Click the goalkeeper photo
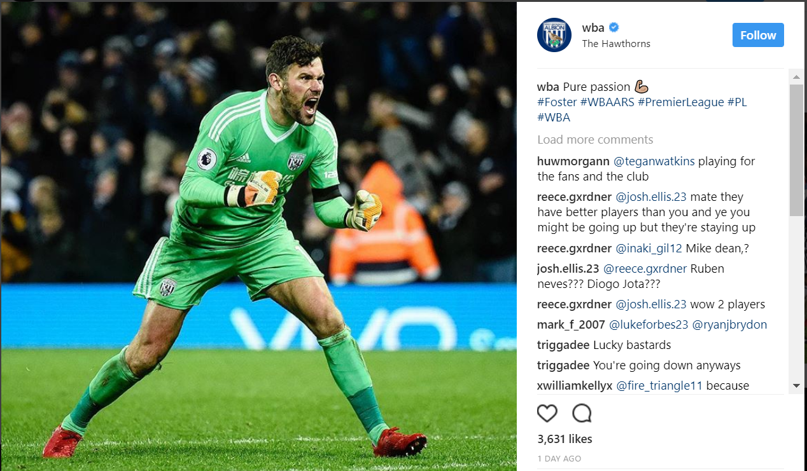The width and height of the screenshot is (807, 471). [x=258, y=236]
